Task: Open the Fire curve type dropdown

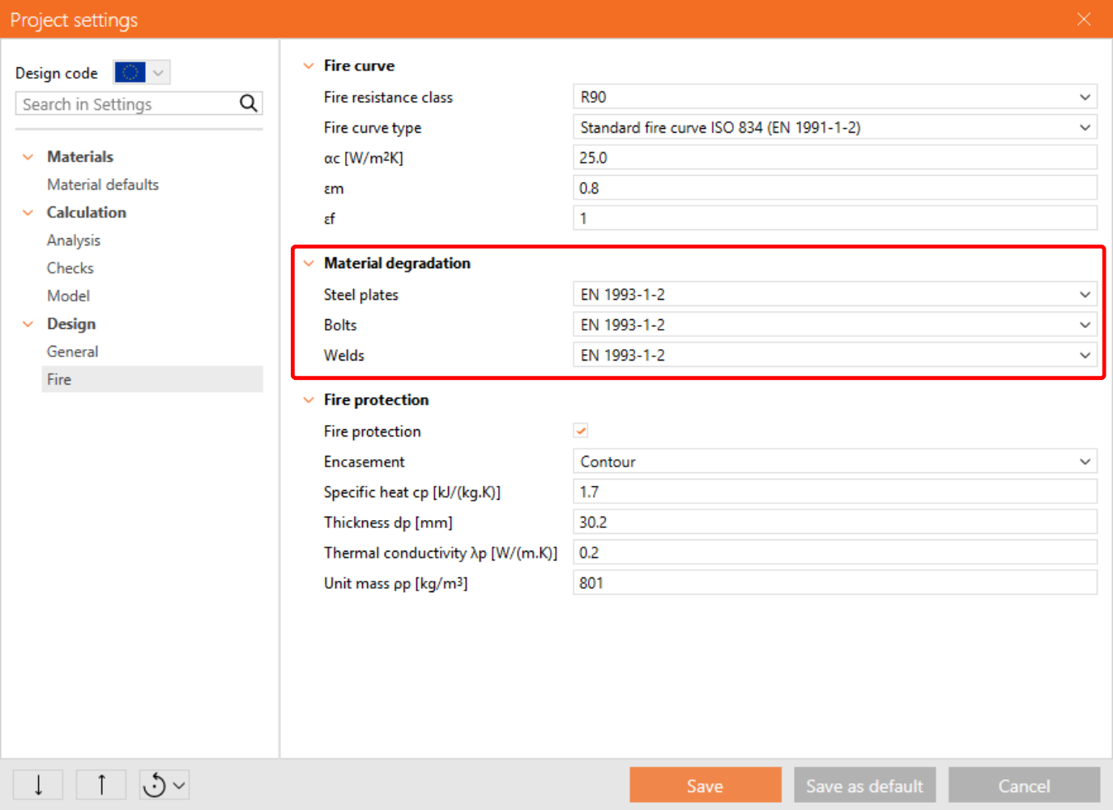Action: coord(834,128)
